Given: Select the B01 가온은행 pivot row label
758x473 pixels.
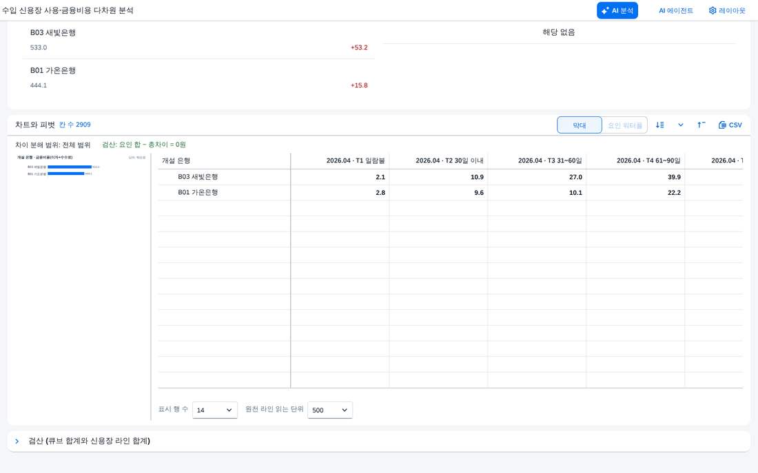Looking at the screenshot, I should tap(198, 192).
